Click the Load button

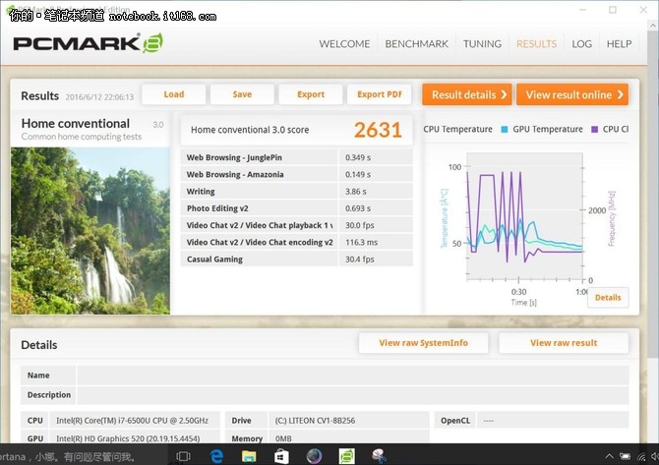tap(174, 94)
